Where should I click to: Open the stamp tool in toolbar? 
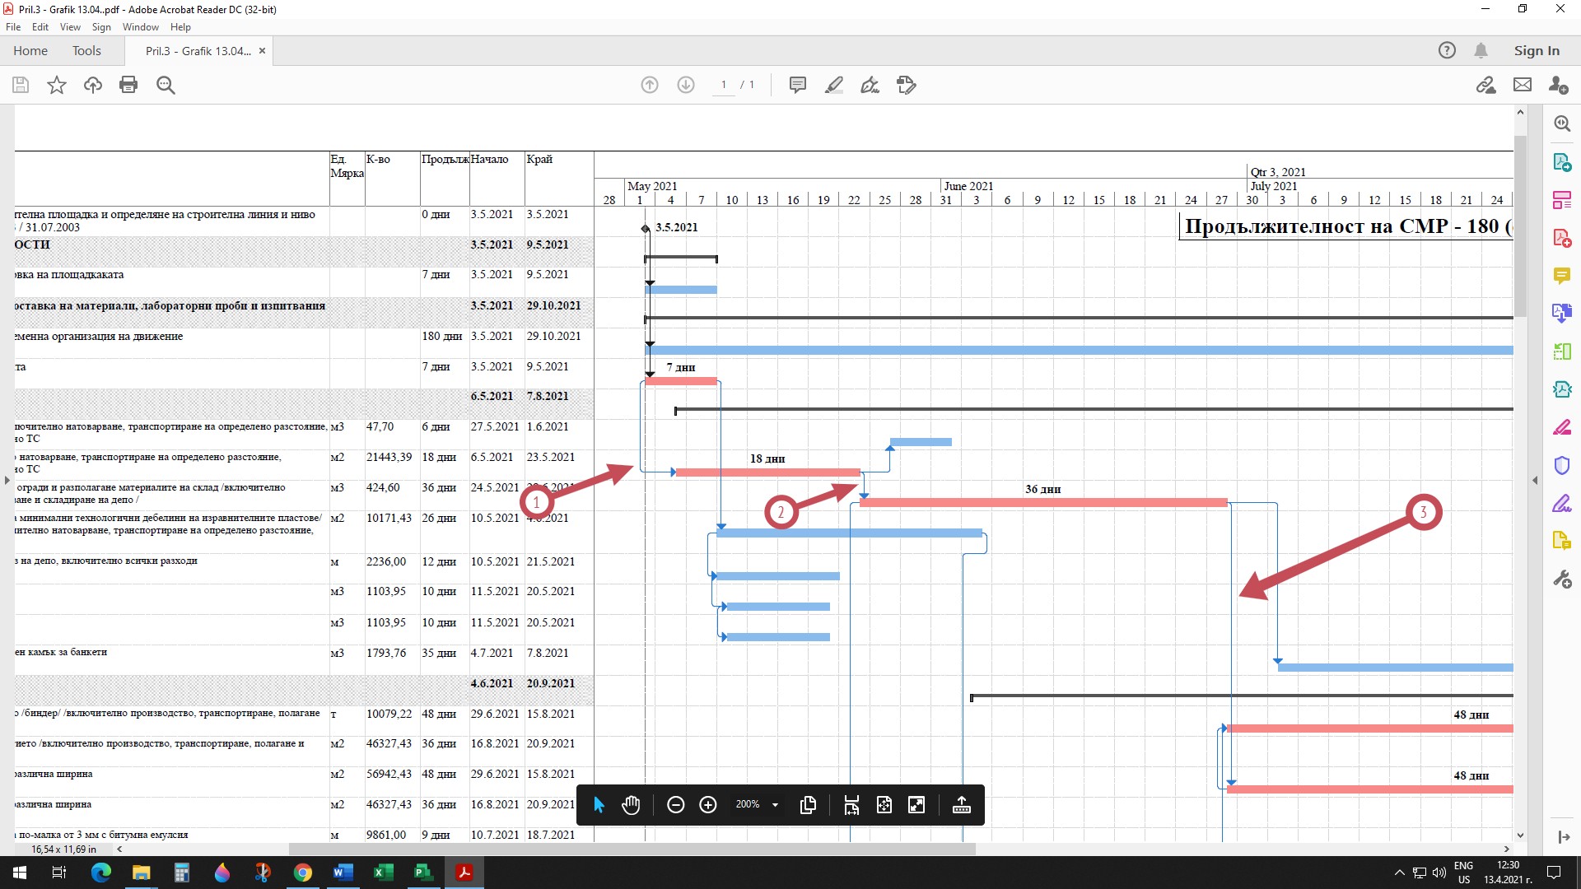907,85
